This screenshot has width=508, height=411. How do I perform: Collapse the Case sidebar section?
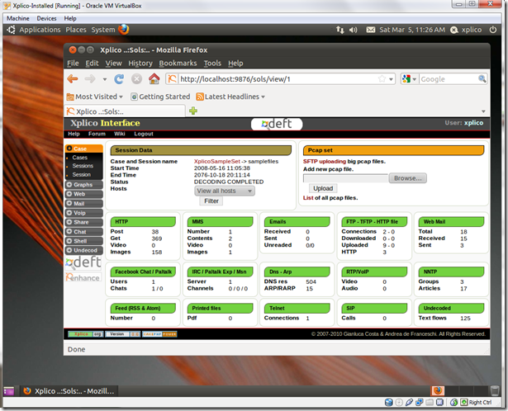[x=84, y=149]
